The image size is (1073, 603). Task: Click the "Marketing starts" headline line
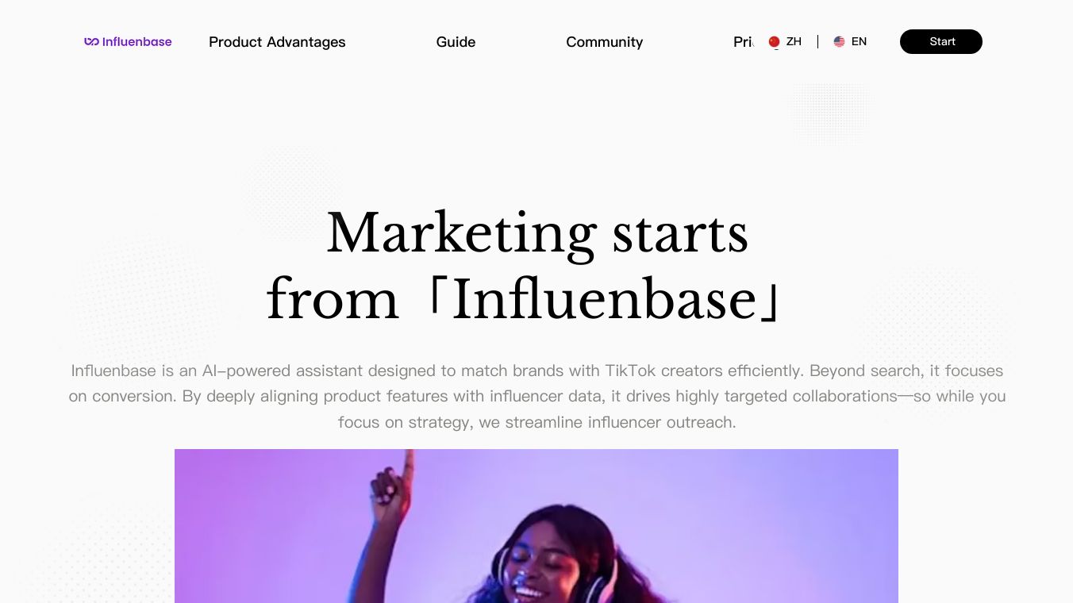pos(537,233)
